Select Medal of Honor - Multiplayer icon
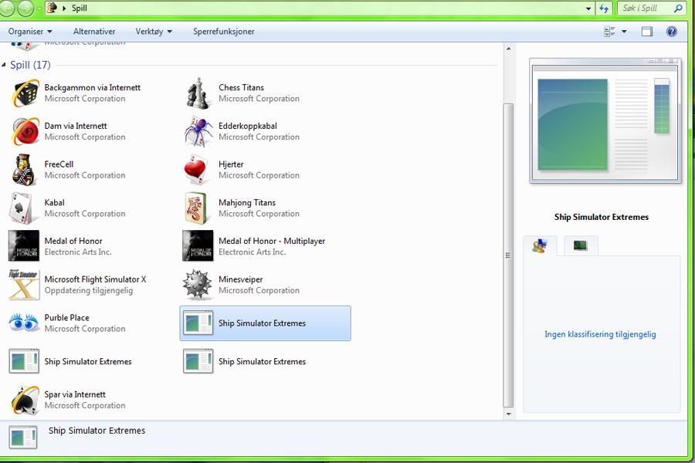The image size is (695, 463). (198, 246)
